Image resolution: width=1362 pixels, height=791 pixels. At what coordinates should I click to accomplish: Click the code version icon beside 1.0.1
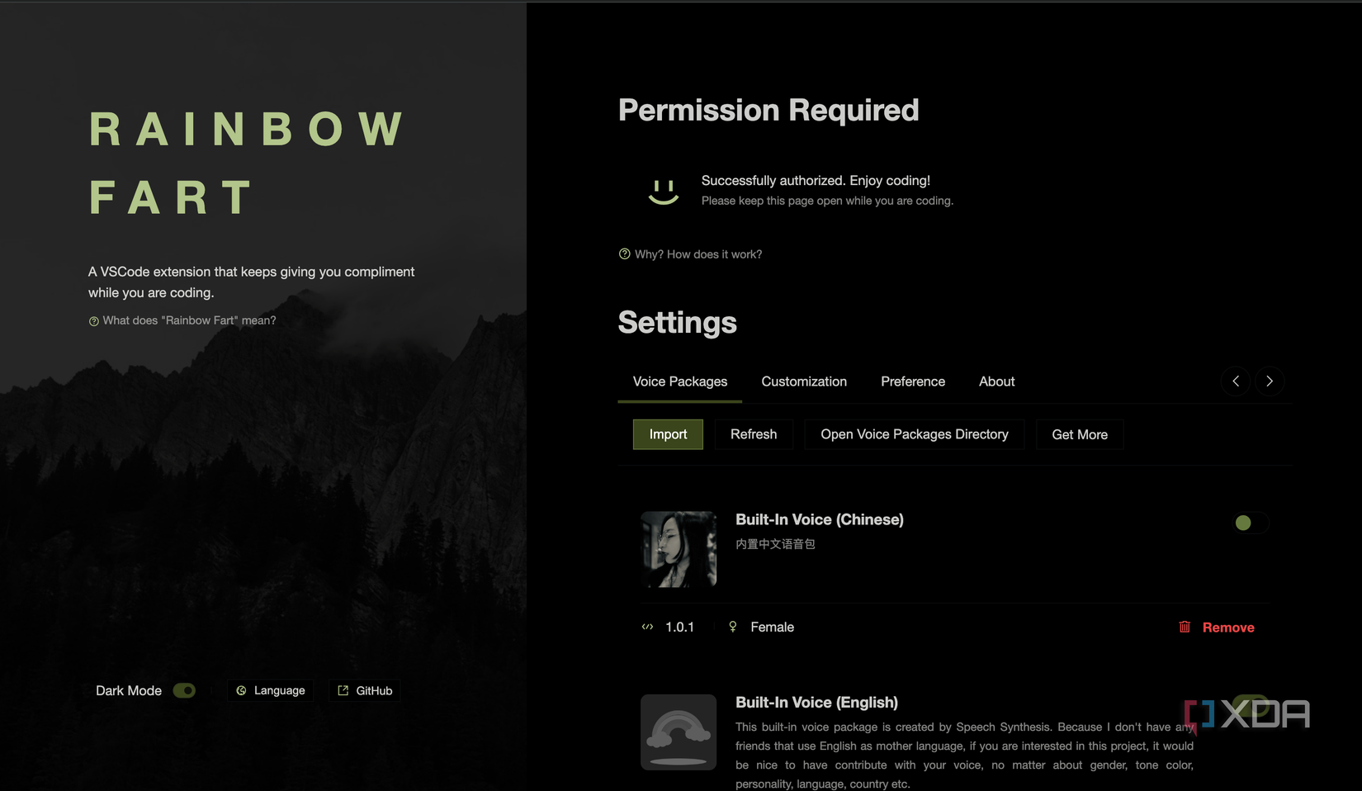coord(647,627)
